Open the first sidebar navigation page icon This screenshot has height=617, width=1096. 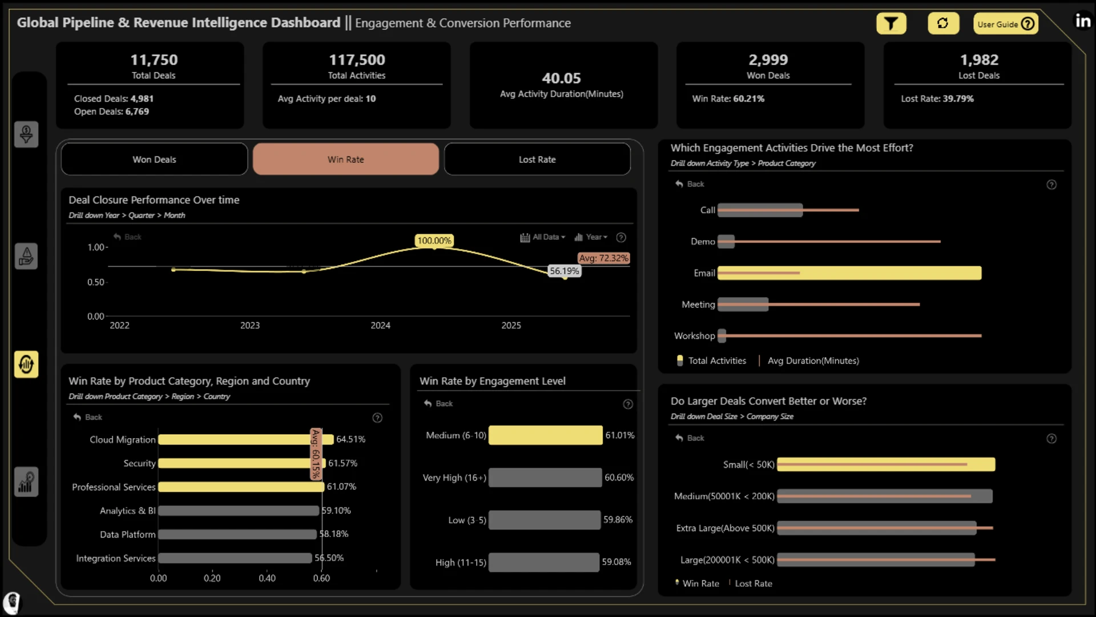click(x=26, y=134)
